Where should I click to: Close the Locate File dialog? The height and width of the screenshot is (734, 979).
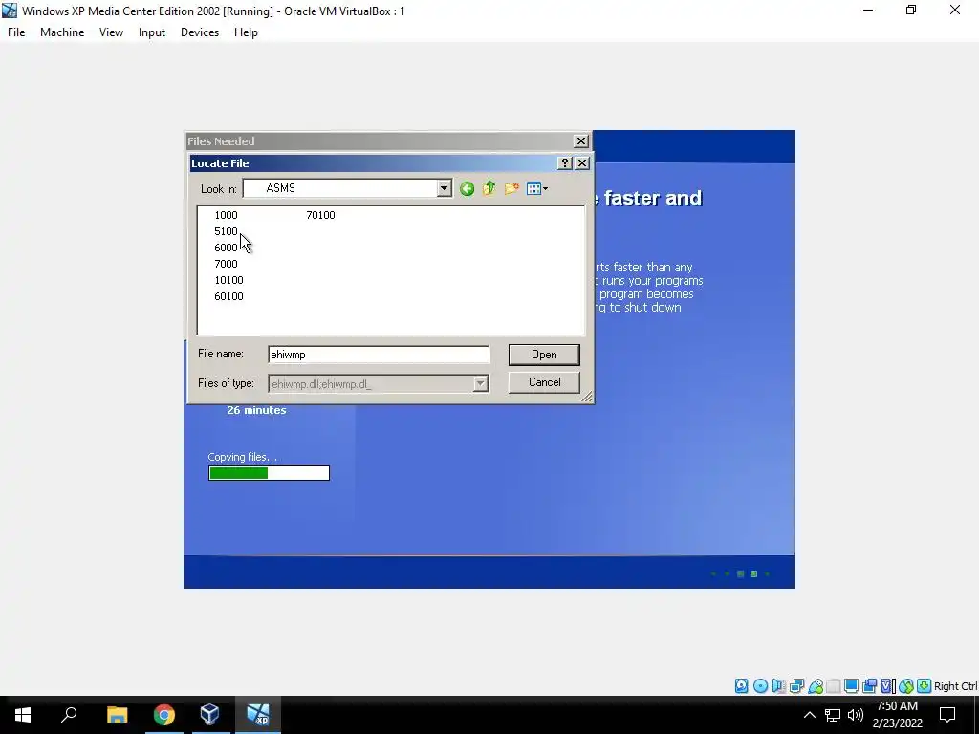pos(582,162)
